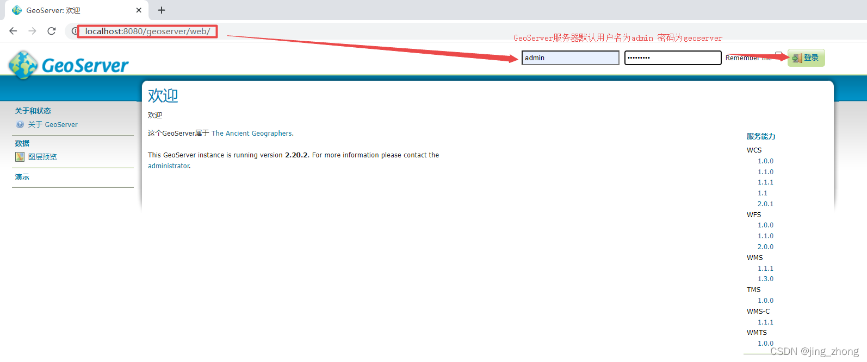Screen dimensions: 867x362
Task: Open TMS 1.0.0 capabilities link
Action: click(x=765, y=301)
